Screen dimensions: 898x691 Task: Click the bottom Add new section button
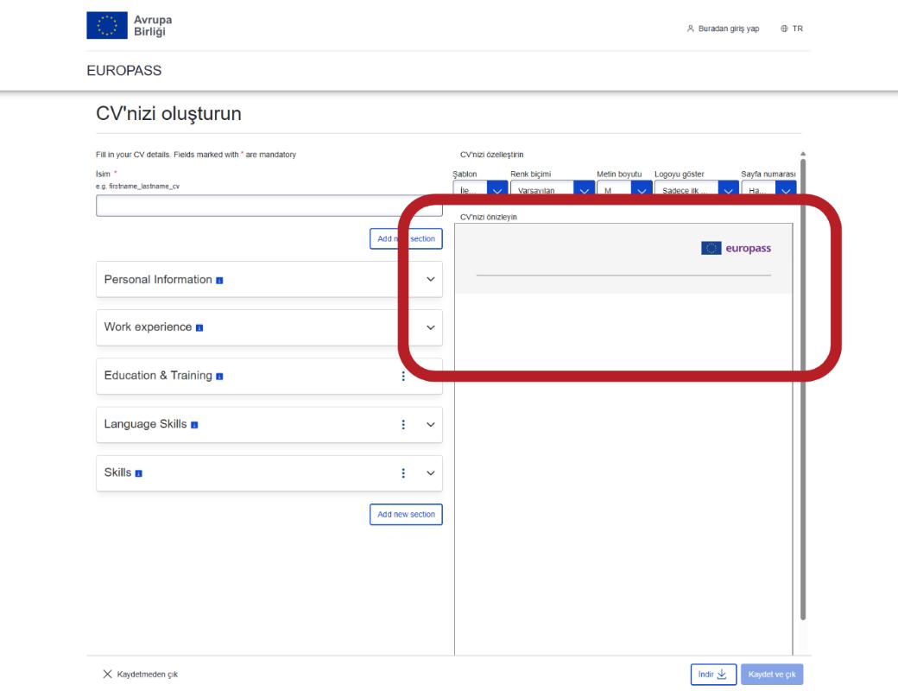pos(406,515)
